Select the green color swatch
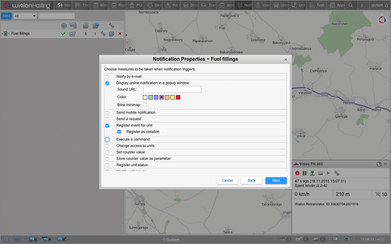The width and height of the screenshot is (391, 244). [151, 97]
